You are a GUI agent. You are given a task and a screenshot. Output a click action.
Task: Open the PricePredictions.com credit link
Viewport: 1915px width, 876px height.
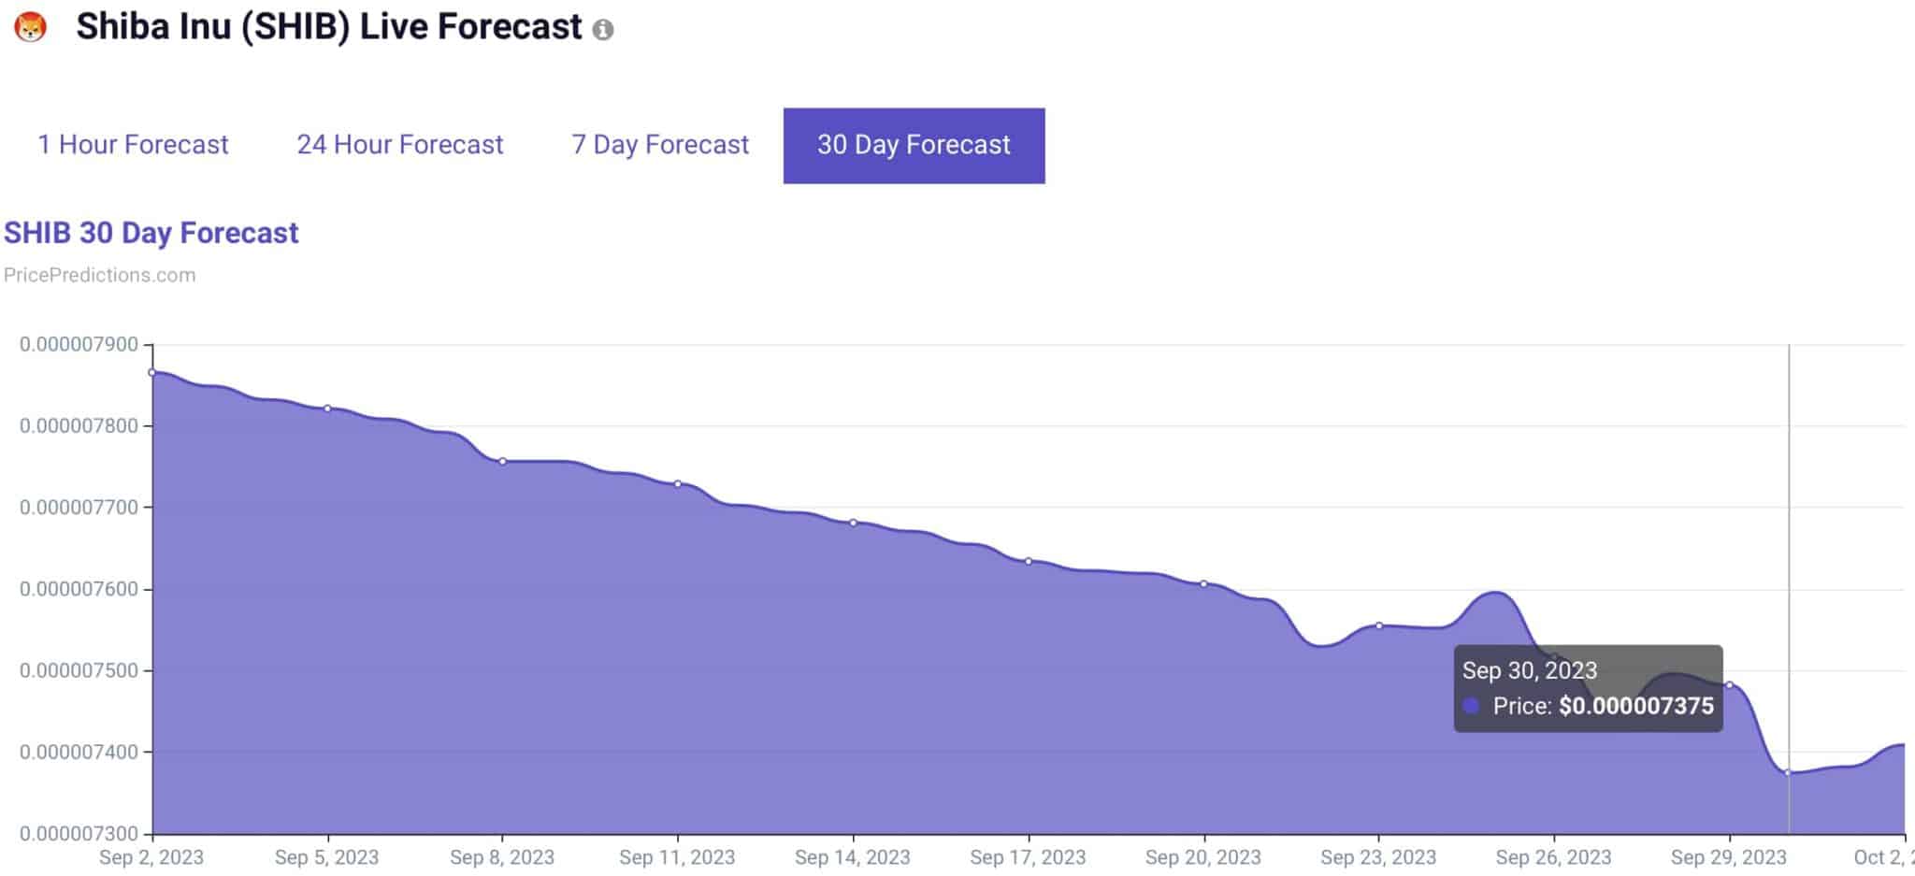tap(100, 275)
